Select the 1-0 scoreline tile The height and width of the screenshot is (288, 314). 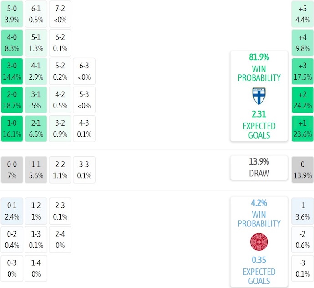click(x=12, y=129)
